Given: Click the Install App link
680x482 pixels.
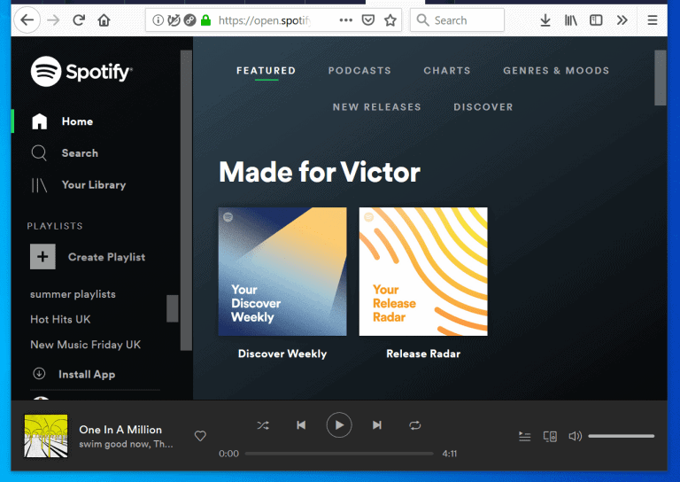Looking at the screenshot, I should coord(87,375).
